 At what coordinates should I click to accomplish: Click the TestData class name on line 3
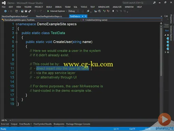pos(58,33)
